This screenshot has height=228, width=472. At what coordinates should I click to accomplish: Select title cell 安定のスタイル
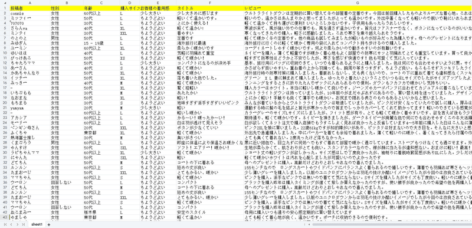click(x=210, y=212)
